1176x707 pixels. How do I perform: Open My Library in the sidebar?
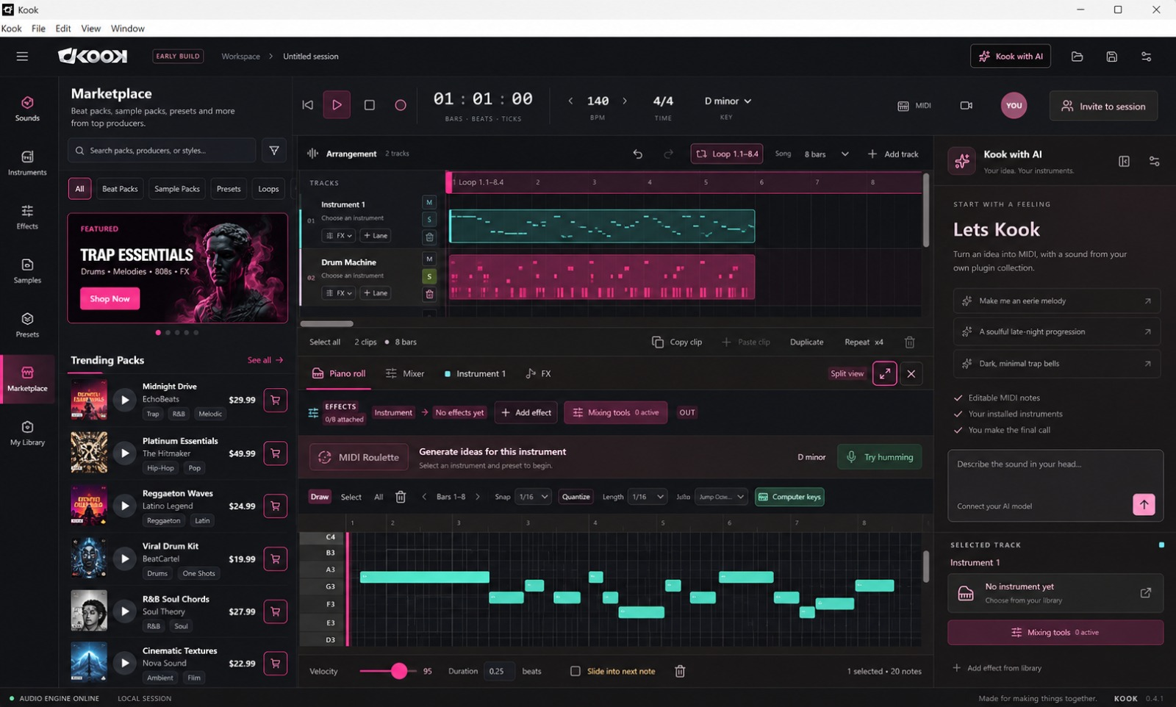[x=27, y=432]
